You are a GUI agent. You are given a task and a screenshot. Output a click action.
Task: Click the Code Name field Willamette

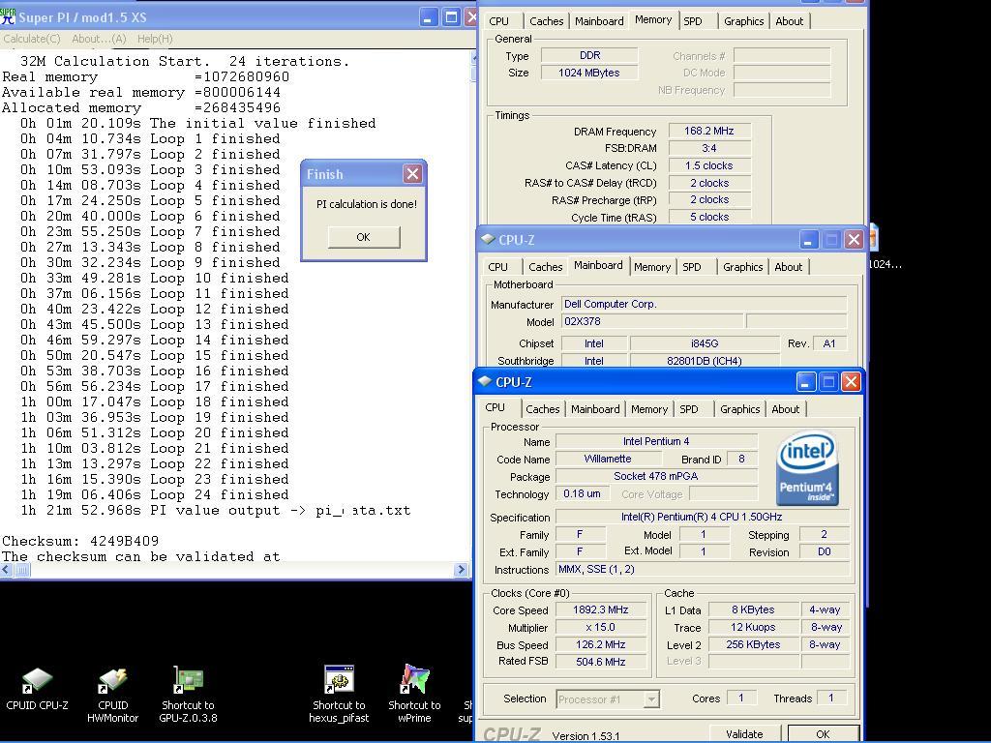pos(608,459)
